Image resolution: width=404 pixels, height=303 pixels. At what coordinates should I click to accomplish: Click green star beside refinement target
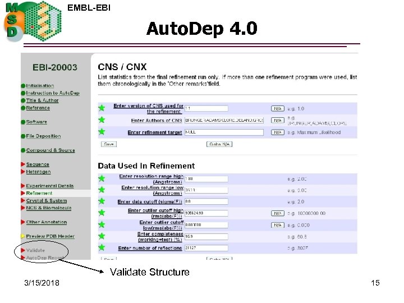(102, 132)
